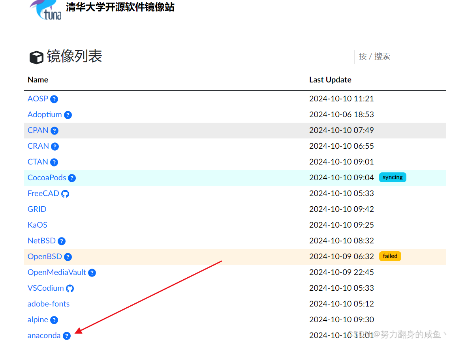Open the AOSP mirror link
The image size is (451, 342).
coord(38,99)
